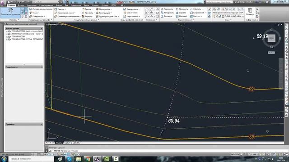The image size is (289, 162).
Task: Select the Копировать (Copy) tool
Action: click(167, 13)
